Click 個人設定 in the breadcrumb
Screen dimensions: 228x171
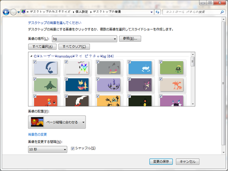click(82, 12)
